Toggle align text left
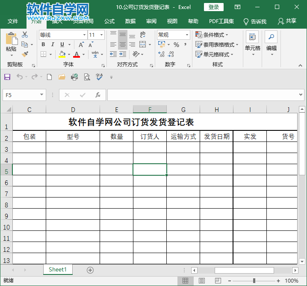Image resolution: width=307 pixels, height=286 pixels. pyautogui.click(x=113, y=44)
